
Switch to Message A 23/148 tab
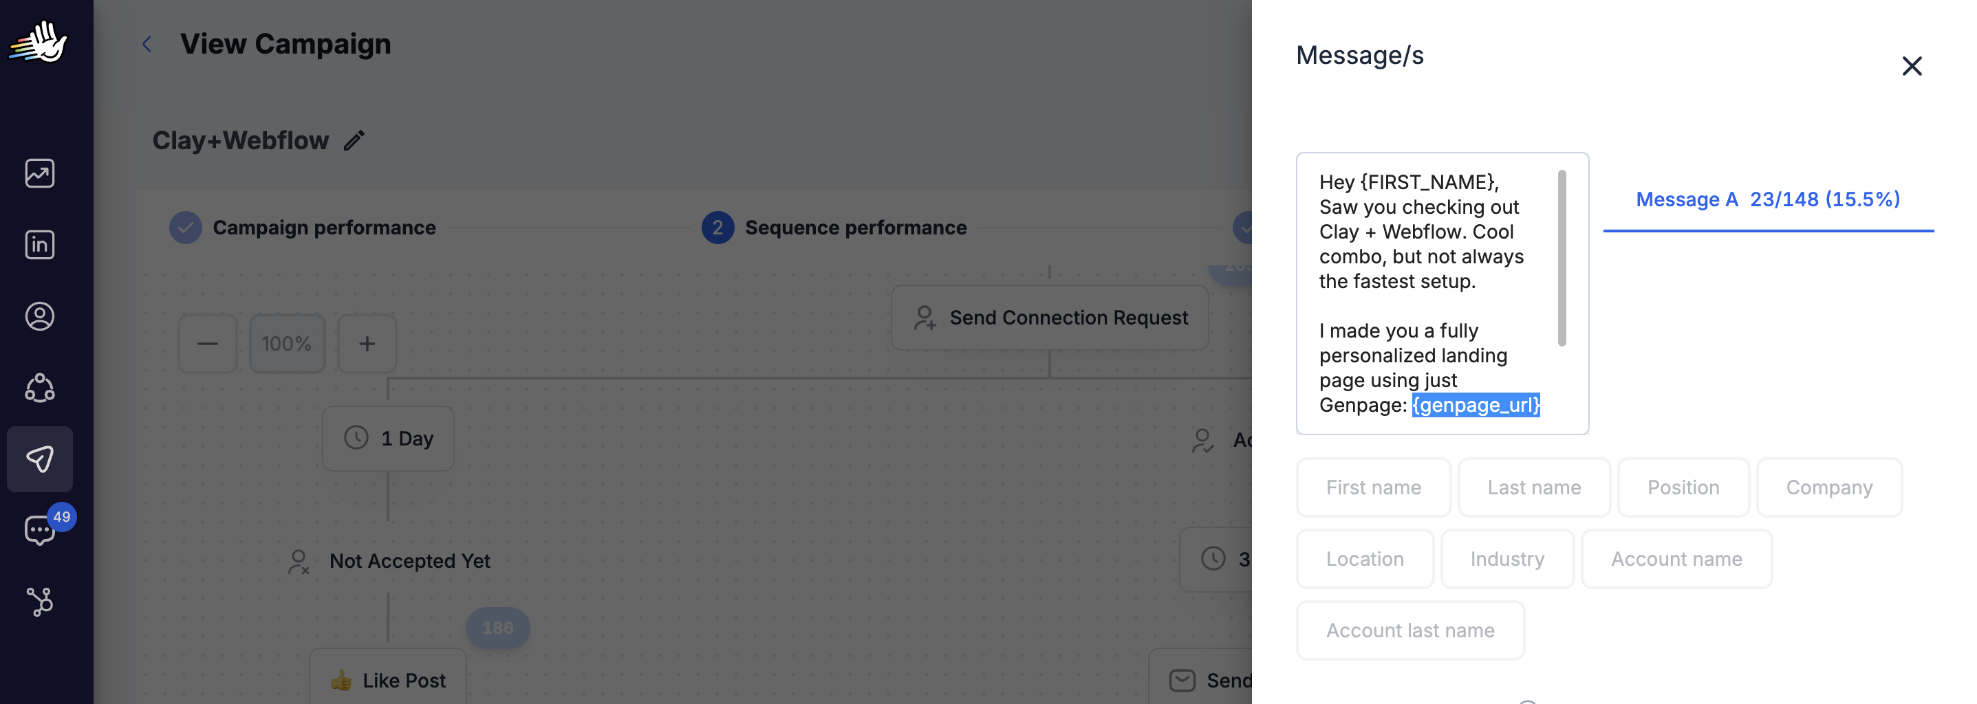tap(1769, 199)
